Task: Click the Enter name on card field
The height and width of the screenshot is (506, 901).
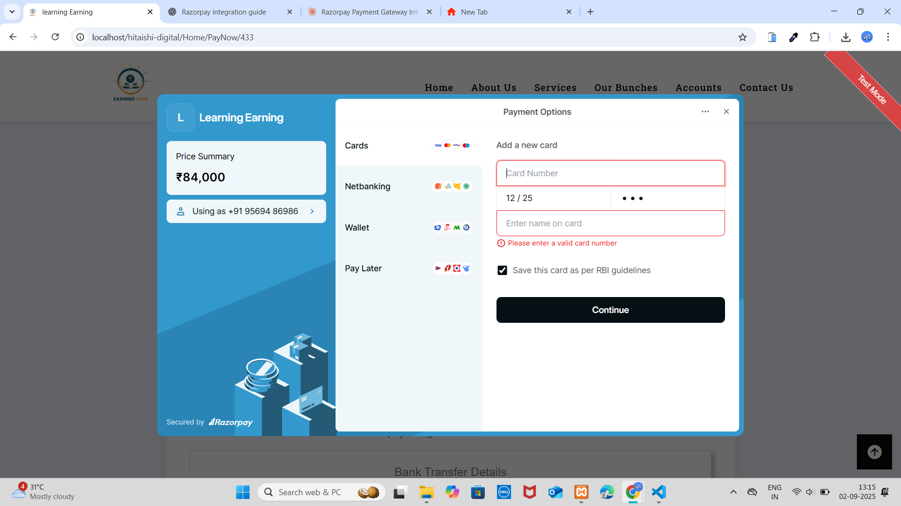Action: tap(610, 223)
